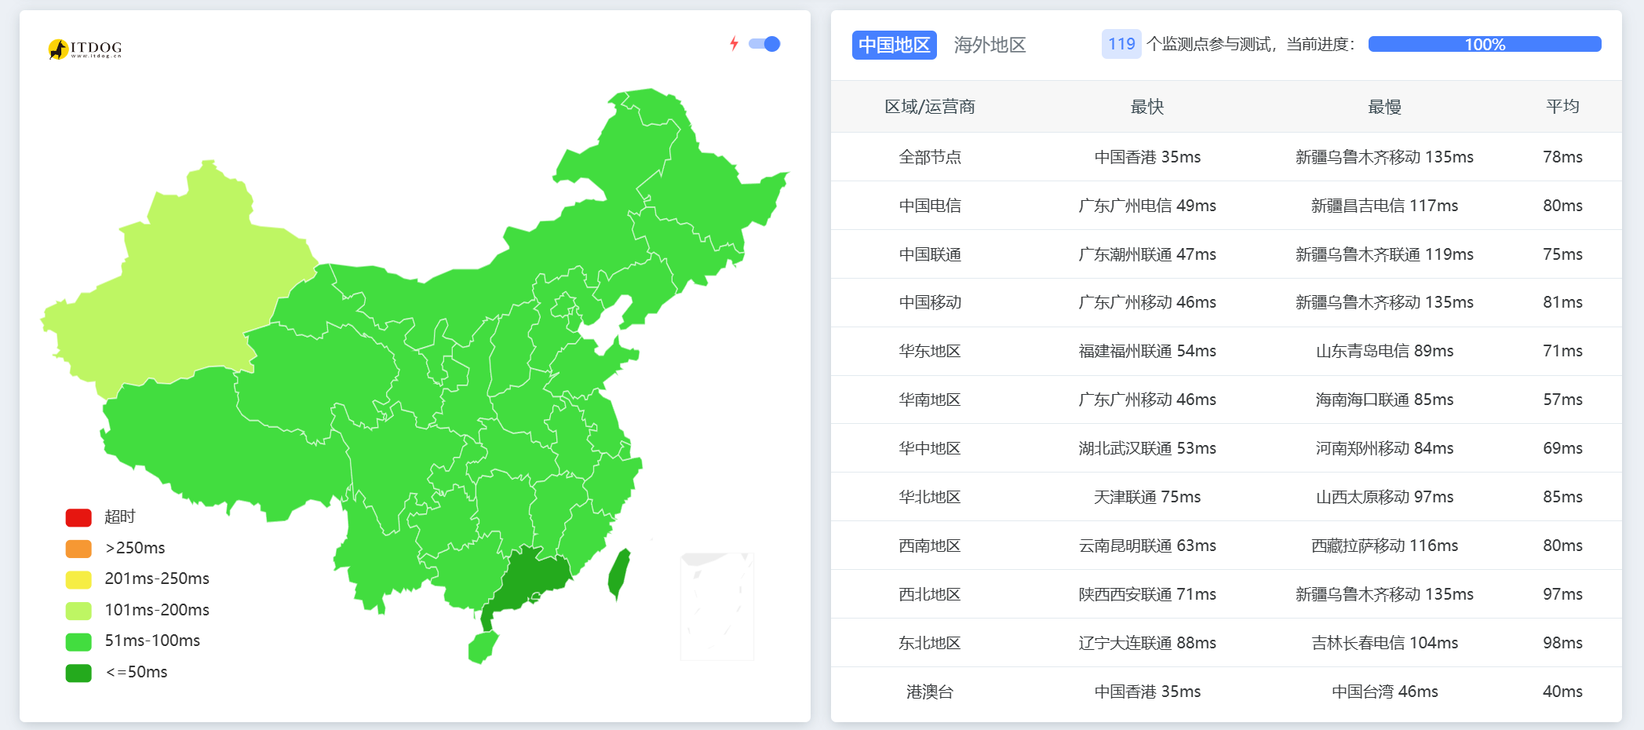Click the South China Sea inset map

click(x=716, y=606)
